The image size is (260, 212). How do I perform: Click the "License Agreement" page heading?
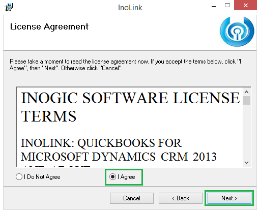click(49, 26)
